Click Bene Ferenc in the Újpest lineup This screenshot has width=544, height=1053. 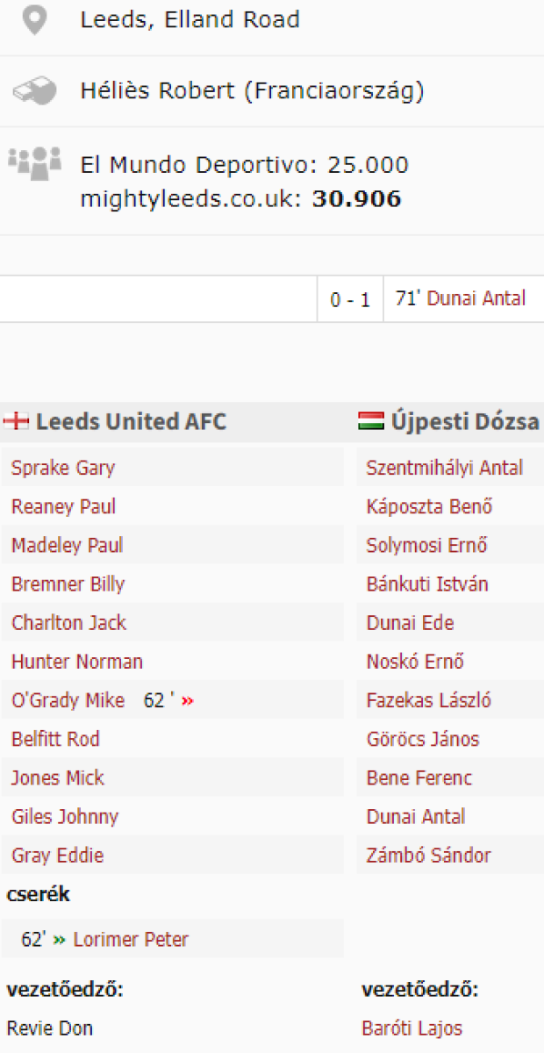point(419,778)
